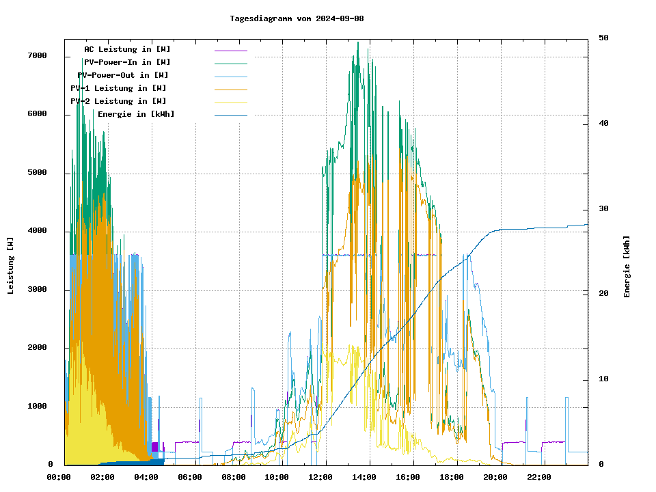Click the 12:00 time axis label
The width and height of the screenshot is (656, 492).
(320, 477)
